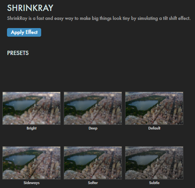Select the Bright preset thumbnail
The image size is (195, 188).
point(31,108)
